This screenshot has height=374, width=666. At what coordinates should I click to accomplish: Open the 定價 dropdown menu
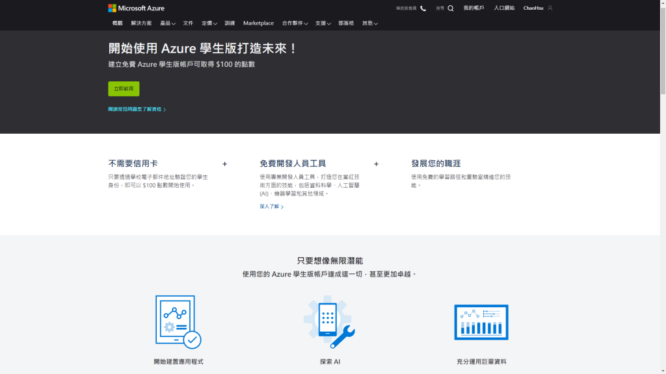[209, 23]
